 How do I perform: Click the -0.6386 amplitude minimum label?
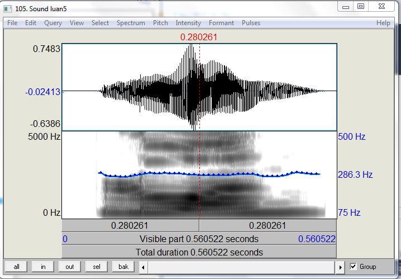pyautogui.click(x=45, y=124)
